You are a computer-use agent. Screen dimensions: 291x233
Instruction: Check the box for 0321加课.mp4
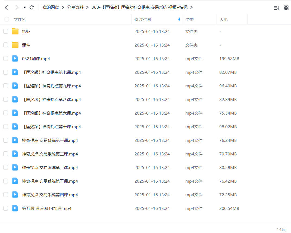6,59
